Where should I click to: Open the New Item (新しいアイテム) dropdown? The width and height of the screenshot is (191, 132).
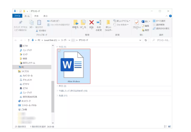(x=122, y=21)
